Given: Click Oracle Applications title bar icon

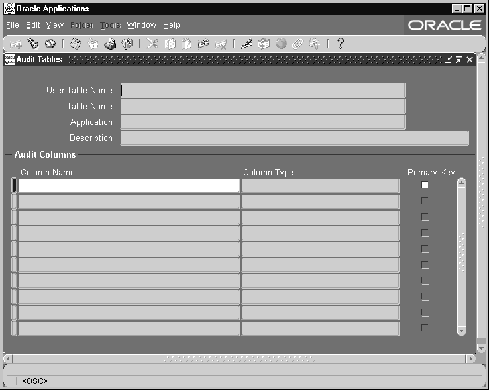Looking at the screenshot, I should click(9, 9).
